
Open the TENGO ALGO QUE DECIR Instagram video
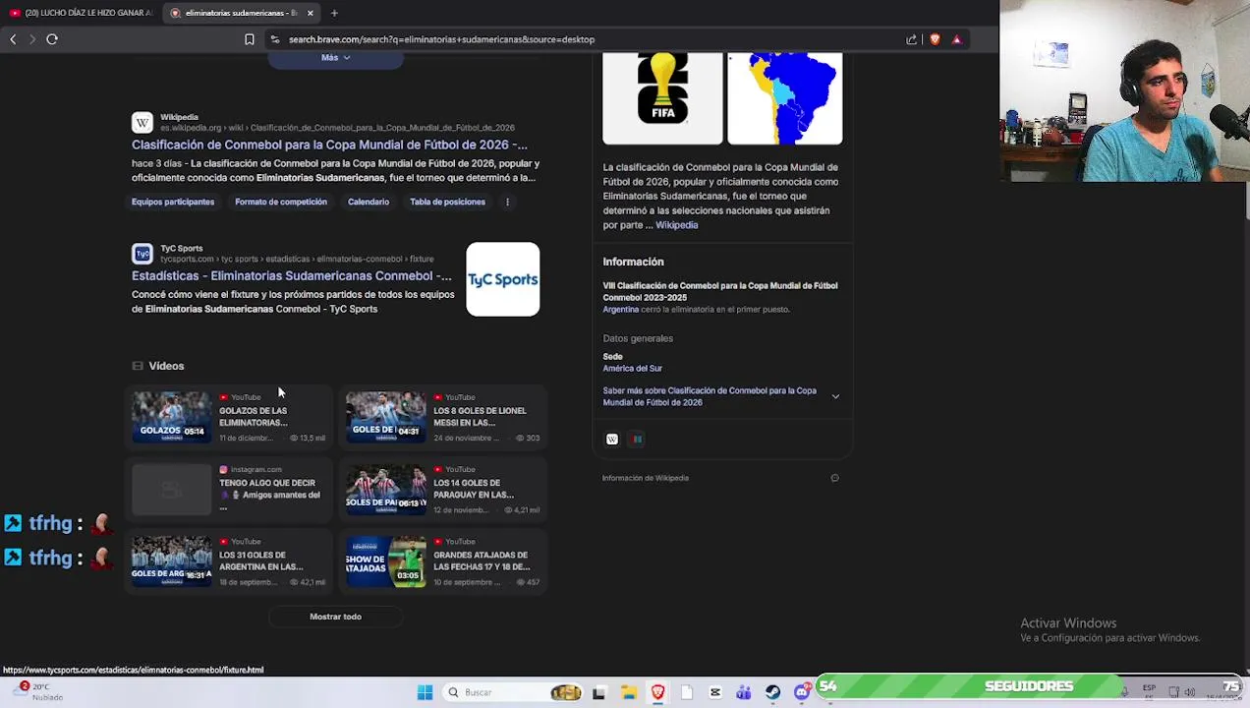(x=227, y=489)
